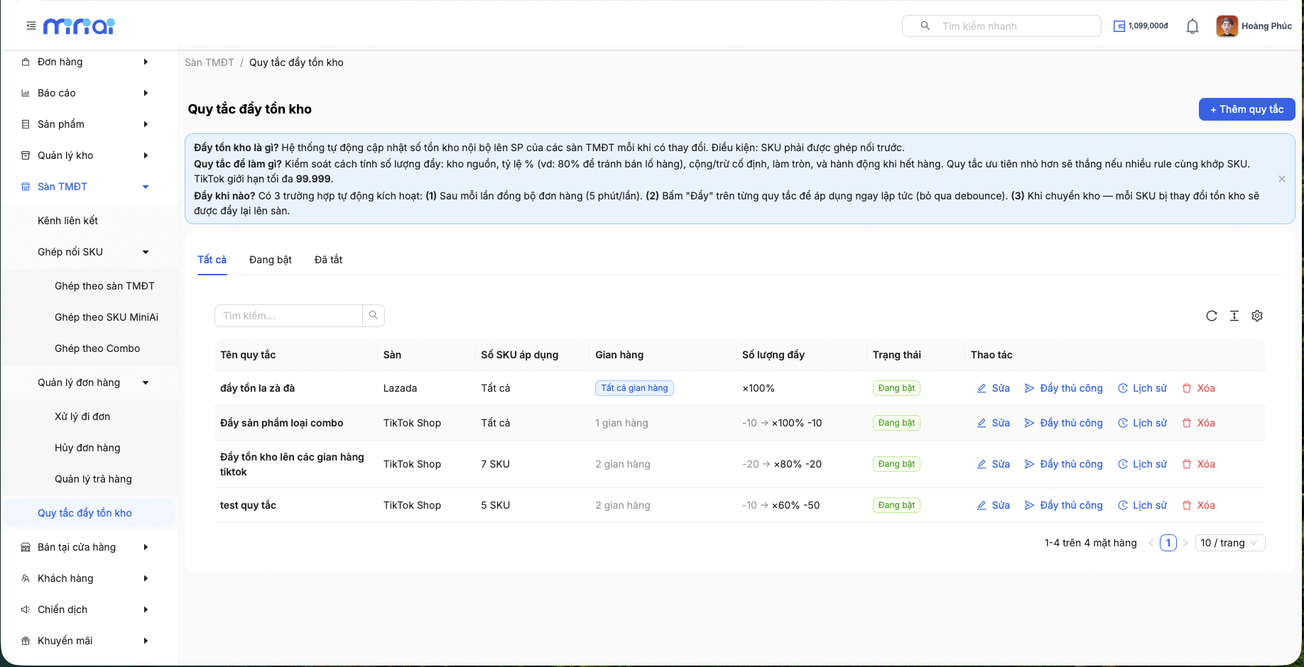Click Đẩy thủ công for Đẩy sản phẩm loại combo

tap(1064, 423)
